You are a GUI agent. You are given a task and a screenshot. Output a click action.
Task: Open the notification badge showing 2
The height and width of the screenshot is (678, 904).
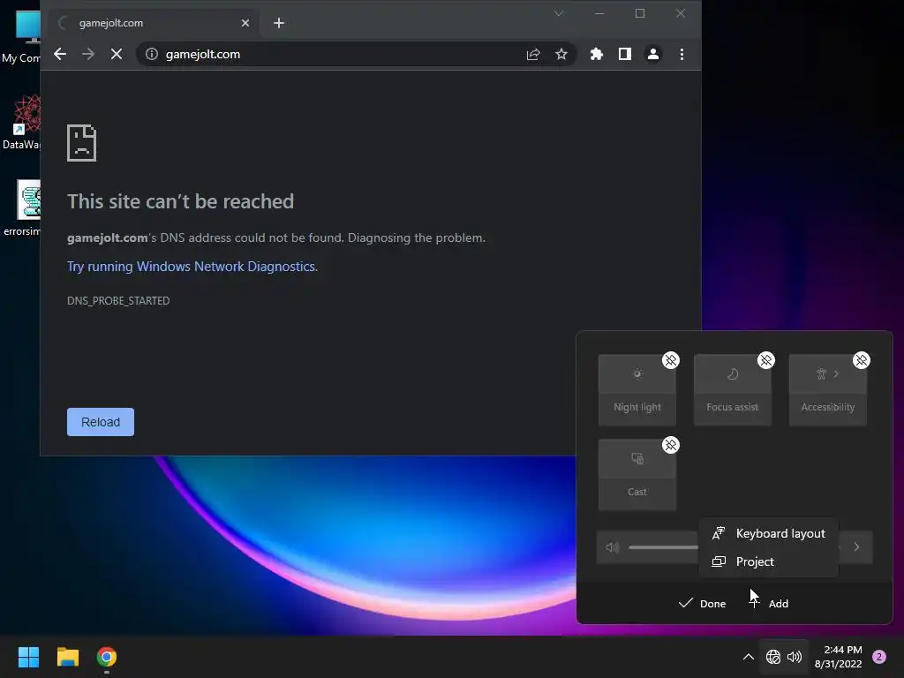pos(879,657)
